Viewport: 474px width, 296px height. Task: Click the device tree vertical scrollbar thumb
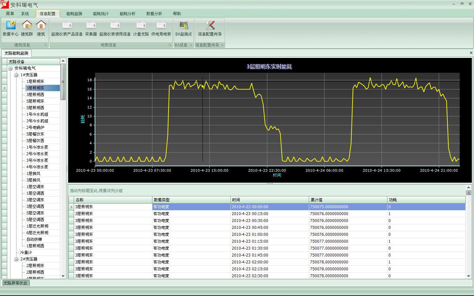point(63,82)
